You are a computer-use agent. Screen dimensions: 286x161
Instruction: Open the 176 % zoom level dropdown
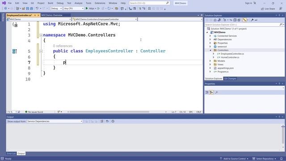(x=12, y=112)
